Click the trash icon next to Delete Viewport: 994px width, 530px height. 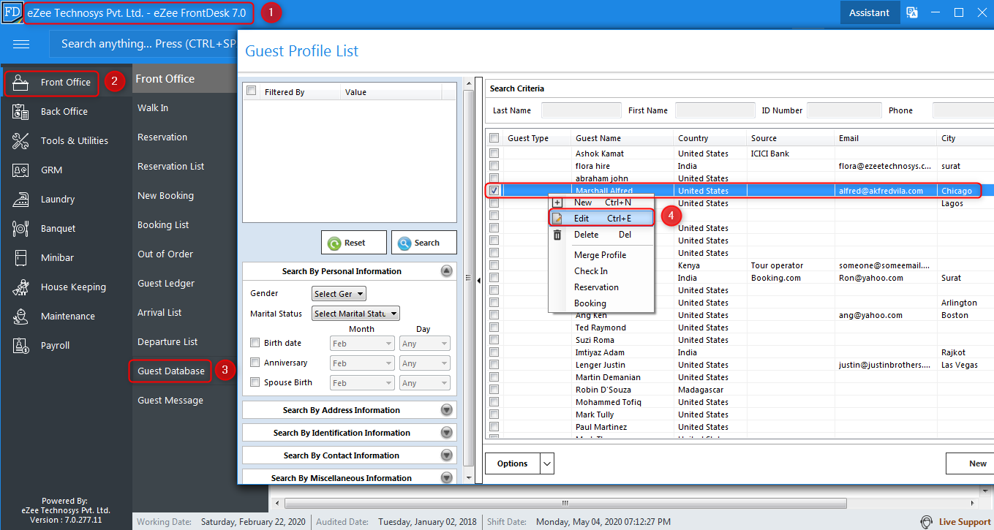[557, 235]
